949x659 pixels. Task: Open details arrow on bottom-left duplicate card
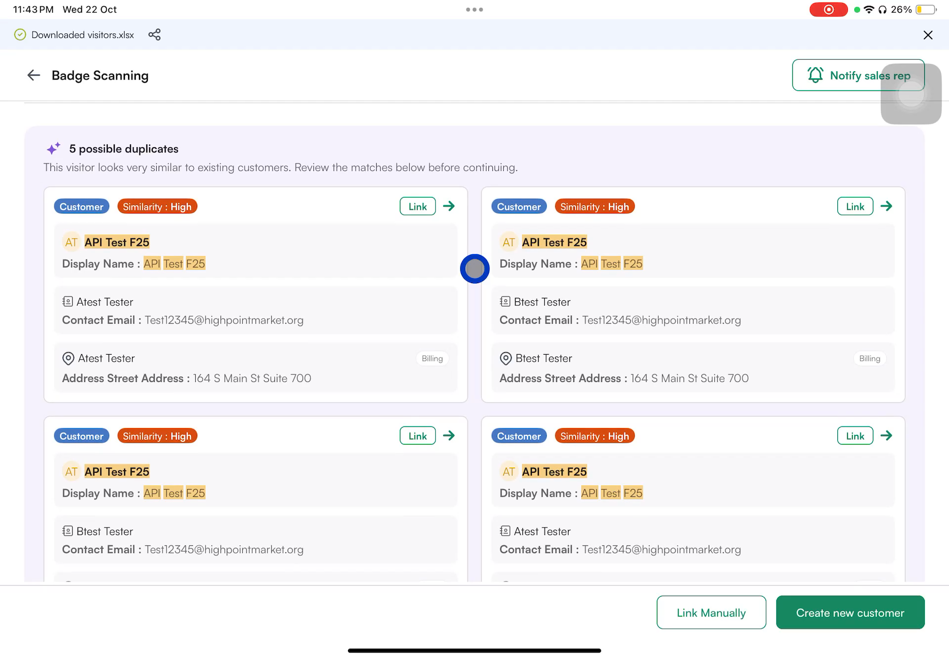(449, 435)
